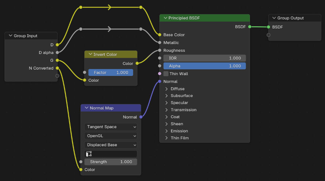Image resolution: width=325 pixels, height=181 pixels.
Task: Select the left gray reroute node
Action: [81, 29]
